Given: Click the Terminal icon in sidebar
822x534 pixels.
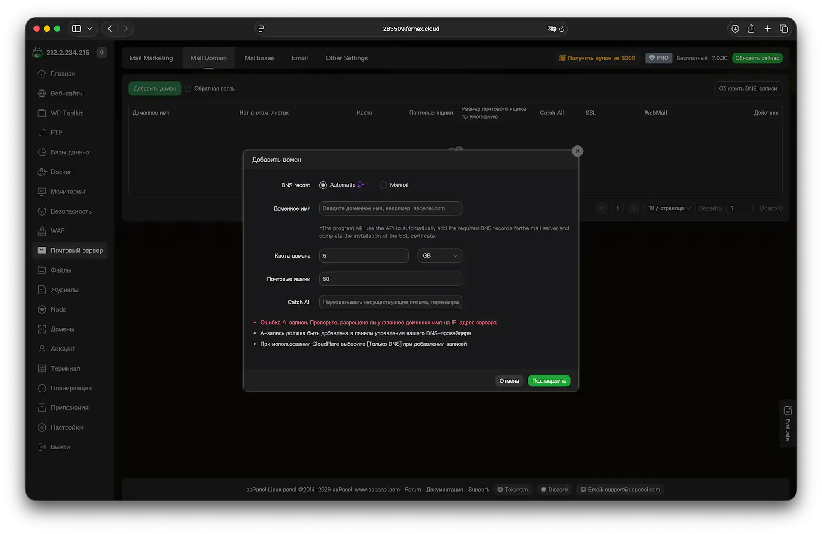Looking at the screenshot, I should pyautogui.click(x=42, y=368).
